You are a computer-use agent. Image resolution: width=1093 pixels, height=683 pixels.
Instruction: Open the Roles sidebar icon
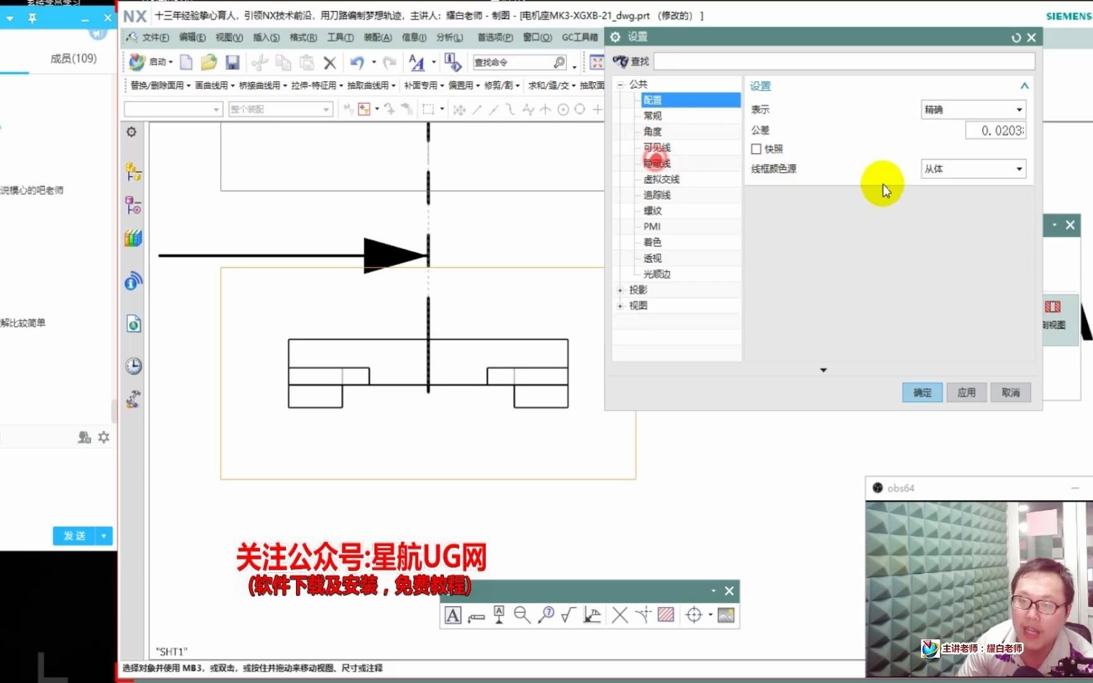point(133,399)
